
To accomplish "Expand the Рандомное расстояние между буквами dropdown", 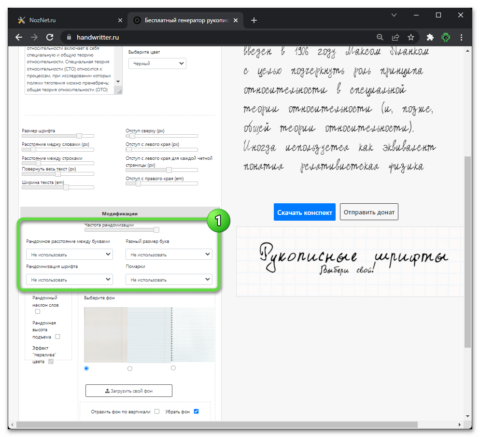I will [x=69, y=254].
